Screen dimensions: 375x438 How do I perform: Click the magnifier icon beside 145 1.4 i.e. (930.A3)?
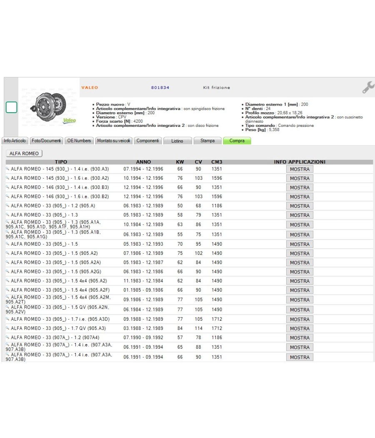pos(7,169)
